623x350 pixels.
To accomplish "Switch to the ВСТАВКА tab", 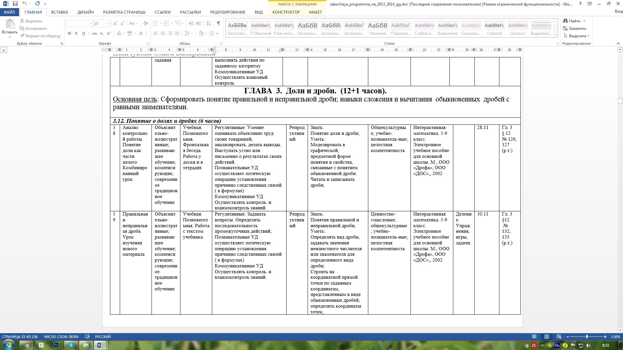I will coord(60,12).
